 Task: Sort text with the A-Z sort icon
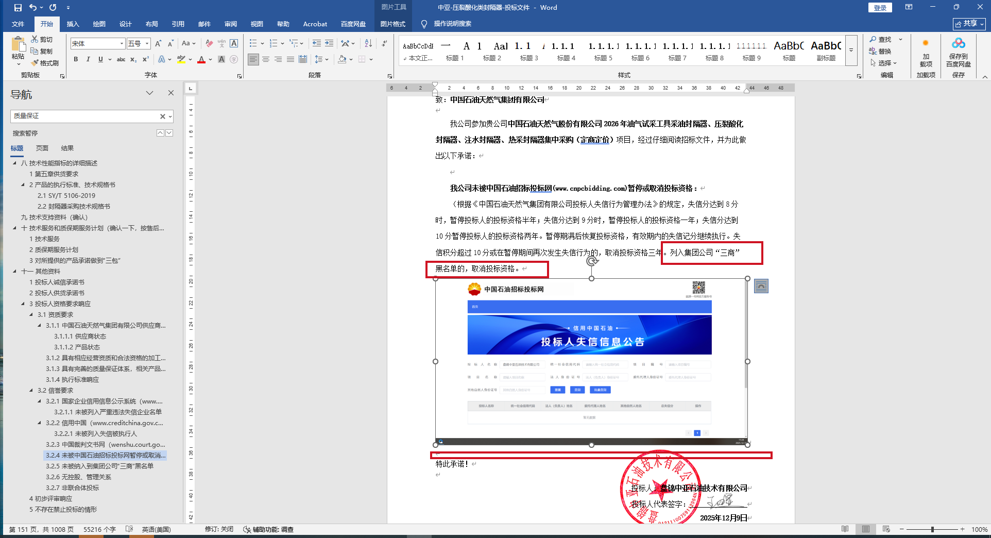[x=368, y=43]
